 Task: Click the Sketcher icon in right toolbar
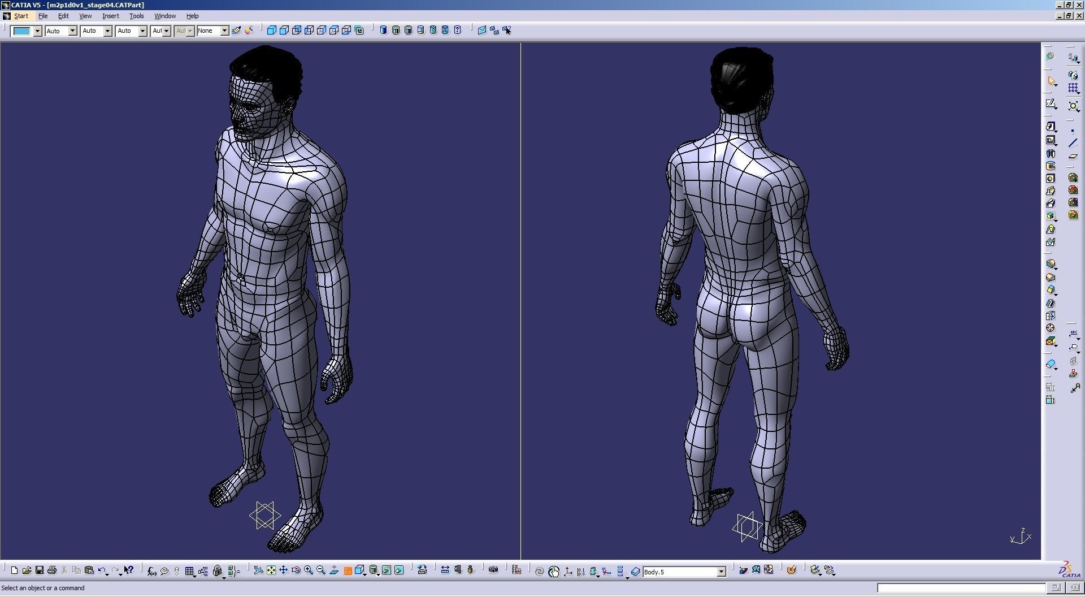[1051, 104]
